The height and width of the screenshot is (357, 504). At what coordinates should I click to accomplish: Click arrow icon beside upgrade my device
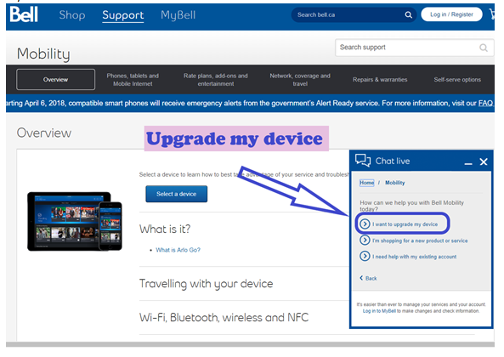(x=365, y=224)
